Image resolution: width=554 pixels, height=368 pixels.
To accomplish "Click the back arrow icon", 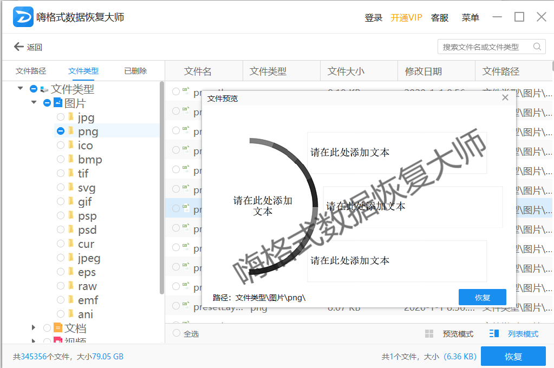I will coord(19,47).
